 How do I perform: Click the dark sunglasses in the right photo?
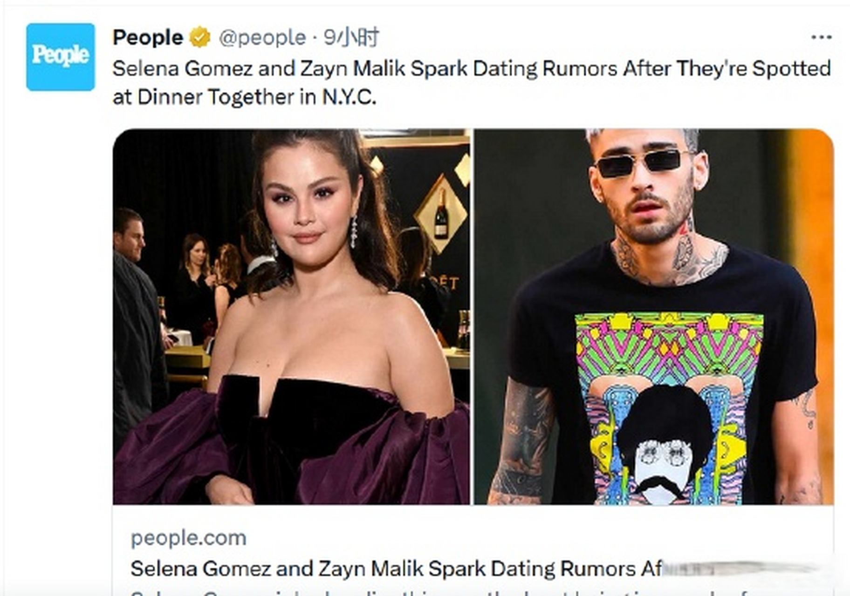click(x=643, y=163)
